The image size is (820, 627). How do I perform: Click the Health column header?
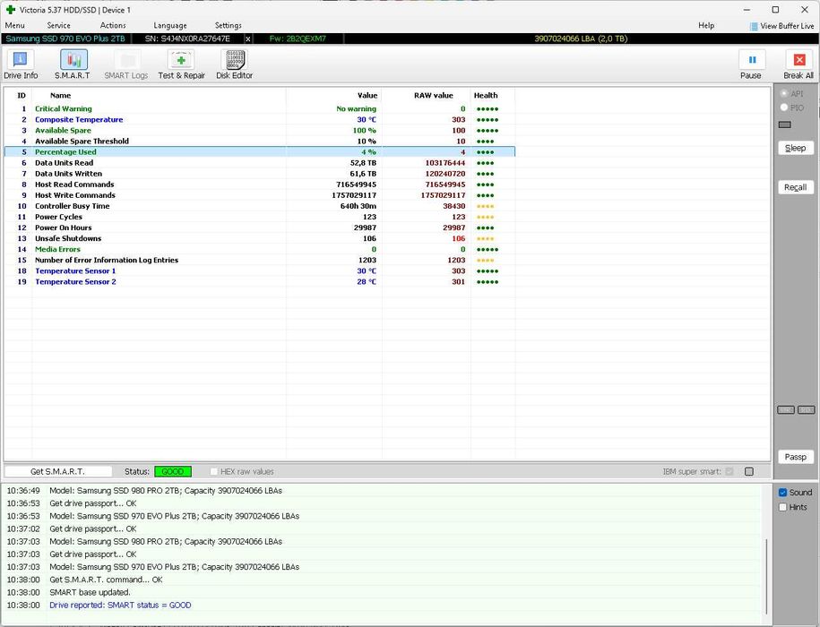tap(486, 95)
